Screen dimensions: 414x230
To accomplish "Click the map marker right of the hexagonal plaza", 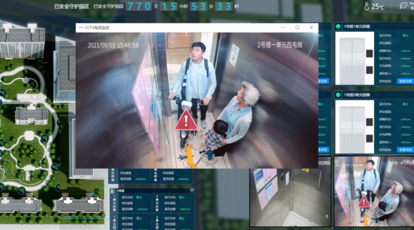I will tap(45, 138).
